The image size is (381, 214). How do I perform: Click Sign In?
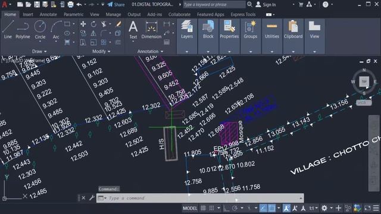(x=266, y=4)
